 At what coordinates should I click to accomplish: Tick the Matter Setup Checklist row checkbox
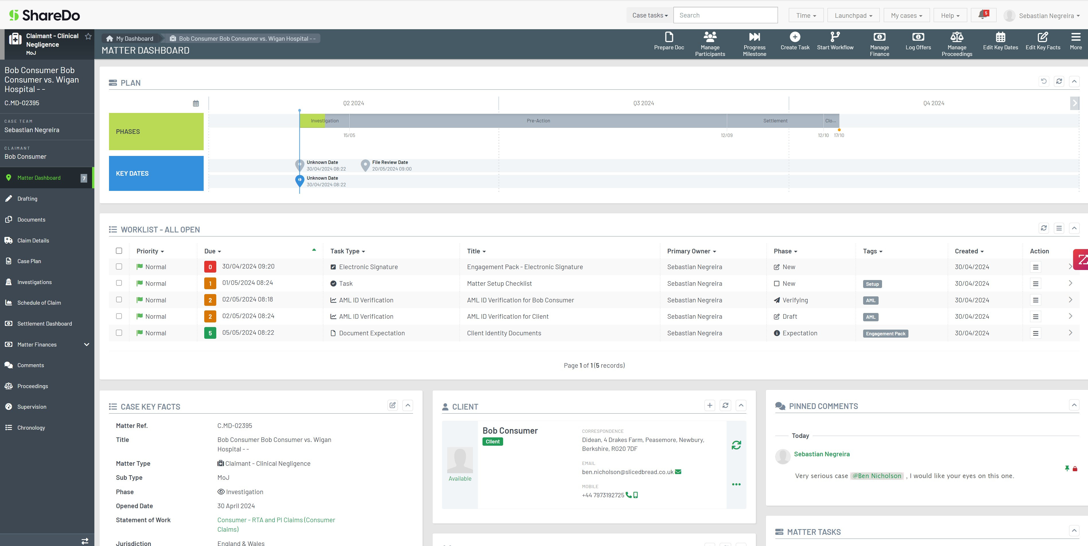119,283
